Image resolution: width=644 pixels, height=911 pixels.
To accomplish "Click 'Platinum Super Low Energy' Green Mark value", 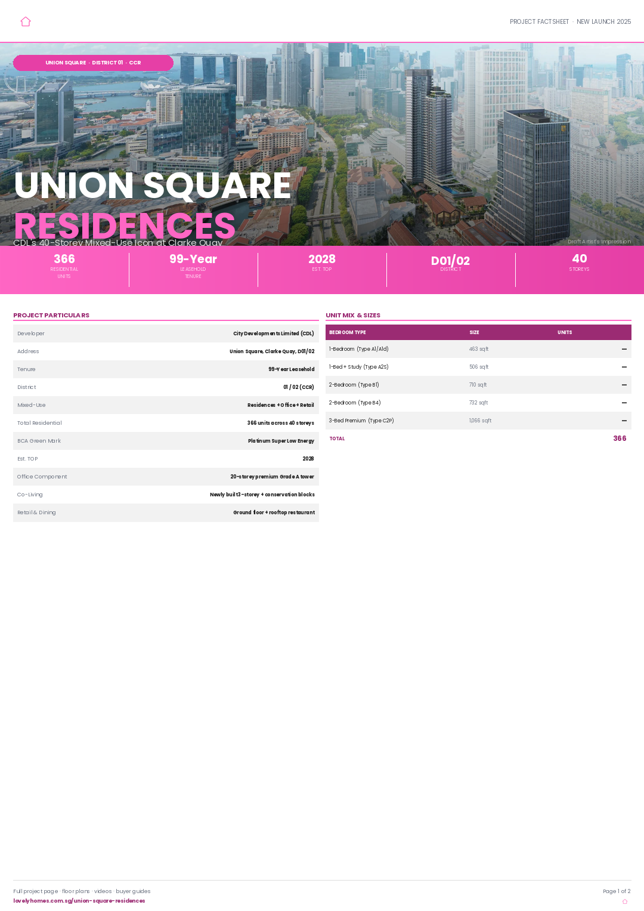I will click(281, 441).
